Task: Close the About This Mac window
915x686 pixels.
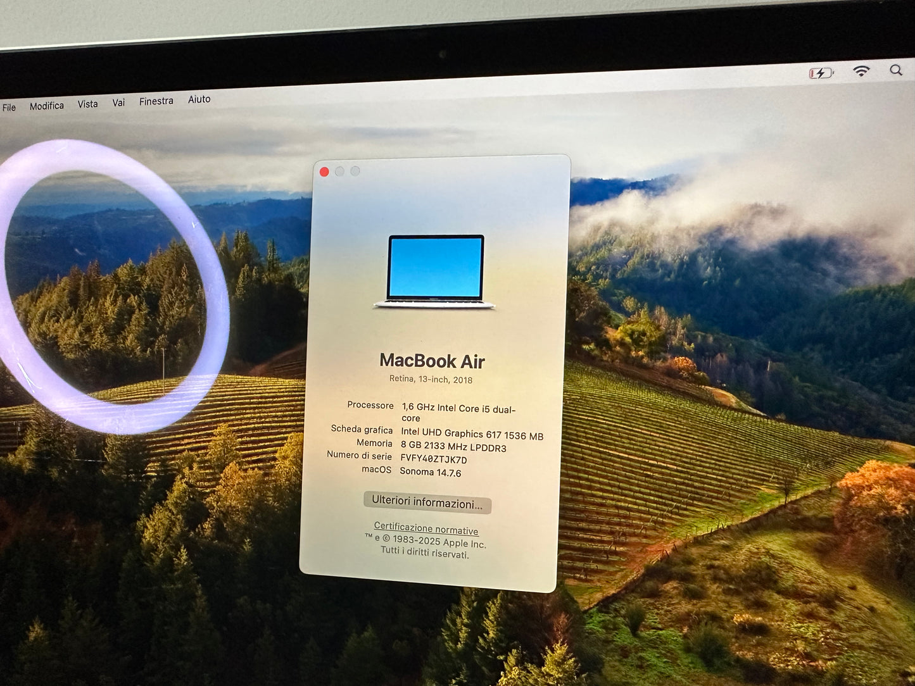Action: click(x=324, y=171)
